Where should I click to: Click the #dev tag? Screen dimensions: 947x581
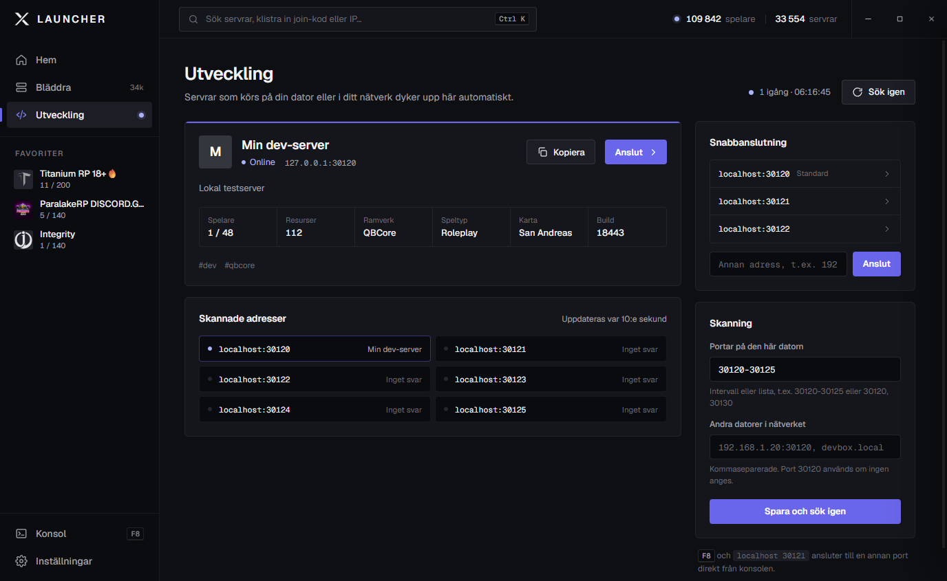coord(208,265)
